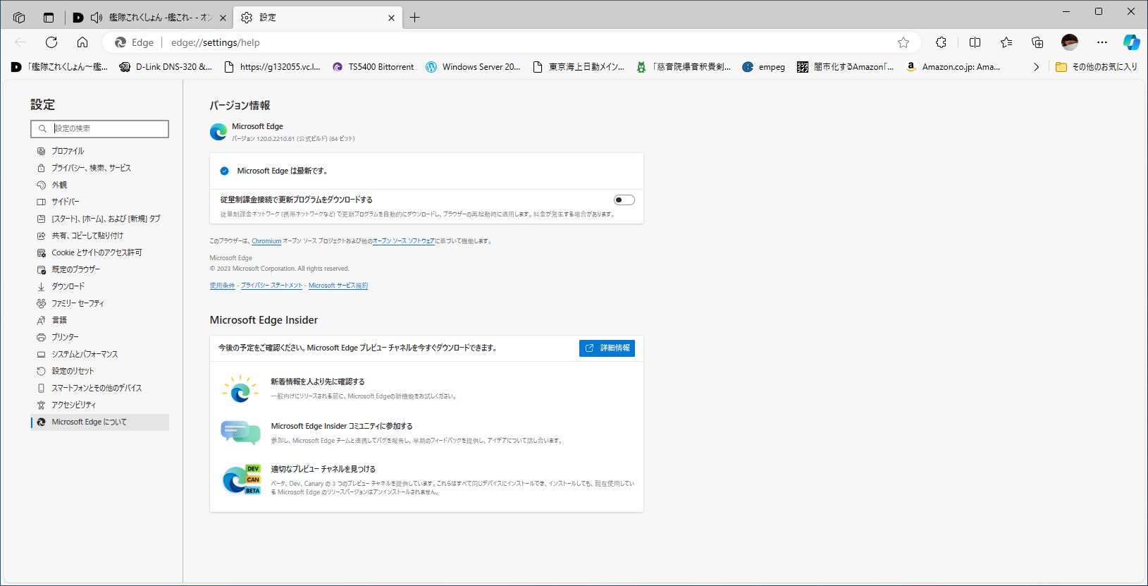Screen dimensions: 1148x586
Task: Open ダウンロード settings
Action: click(x=99, y=286)
